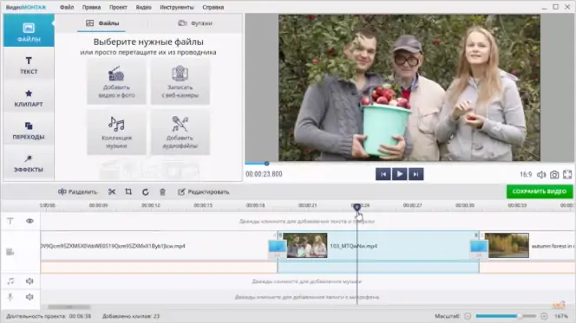The width and height of the screenshot is (576, 323).
Task: Click transition before autumn forest clip
Action: click(479, 249)
